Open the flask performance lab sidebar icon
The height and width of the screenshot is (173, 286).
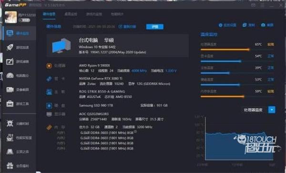pyautogui.click(x=10, y=138)
